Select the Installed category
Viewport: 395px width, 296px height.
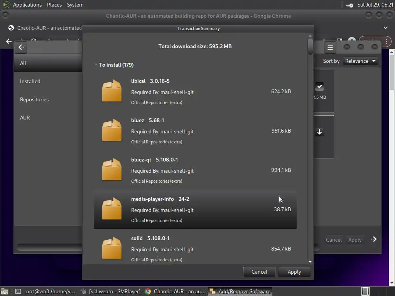(x=48, y=81)
